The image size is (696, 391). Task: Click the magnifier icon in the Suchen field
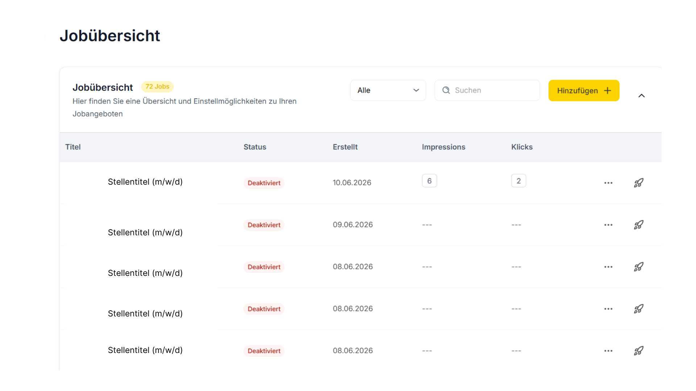(x=446, y=90)
